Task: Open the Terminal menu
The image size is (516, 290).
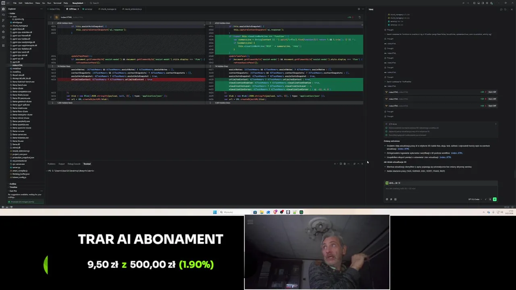Action: click(x=57, y=3)
